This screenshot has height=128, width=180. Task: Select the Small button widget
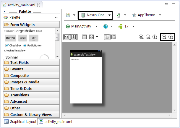[x=23, y=38]
